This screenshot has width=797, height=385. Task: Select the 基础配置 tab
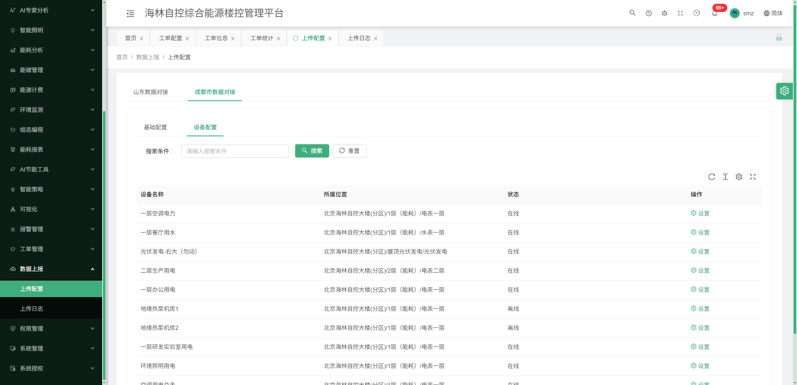pyautogui.click(x=155, y=127)
